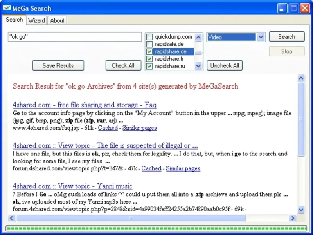Click the site list scroll up arrow

[x=198, y=37]
